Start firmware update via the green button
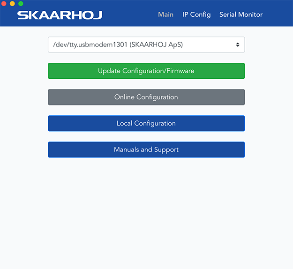293x269 pixels. 146,71
